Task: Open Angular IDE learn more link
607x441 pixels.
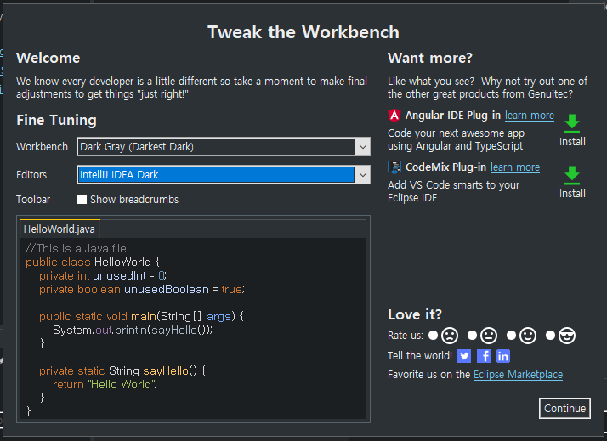Action: click(529, 116)
